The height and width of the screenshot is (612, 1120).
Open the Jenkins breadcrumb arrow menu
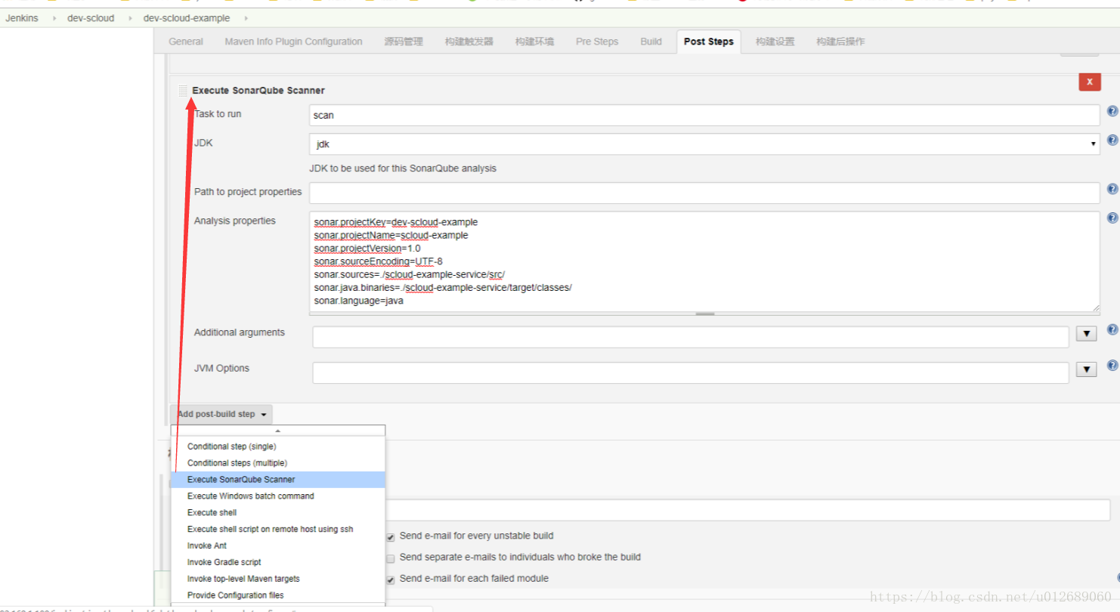pos(54,18)
